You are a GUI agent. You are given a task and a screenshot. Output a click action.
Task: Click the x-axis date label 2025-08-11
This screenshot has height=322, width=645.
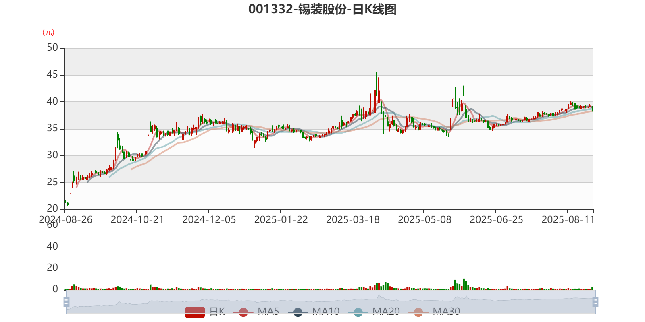pos(568,220)
